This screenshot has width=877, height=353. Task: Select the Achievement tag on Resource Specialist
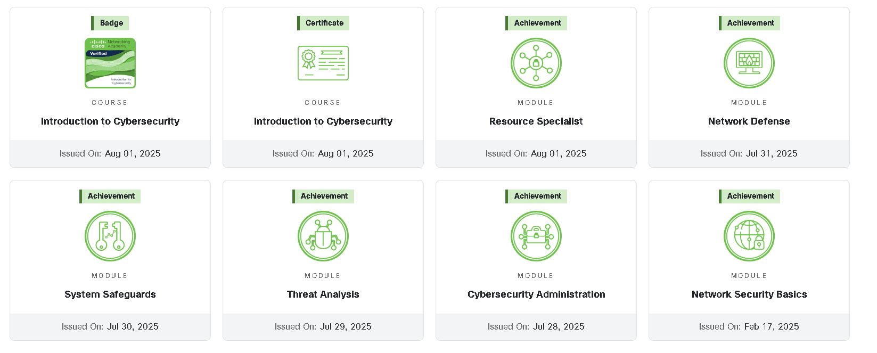coord(536,23)
